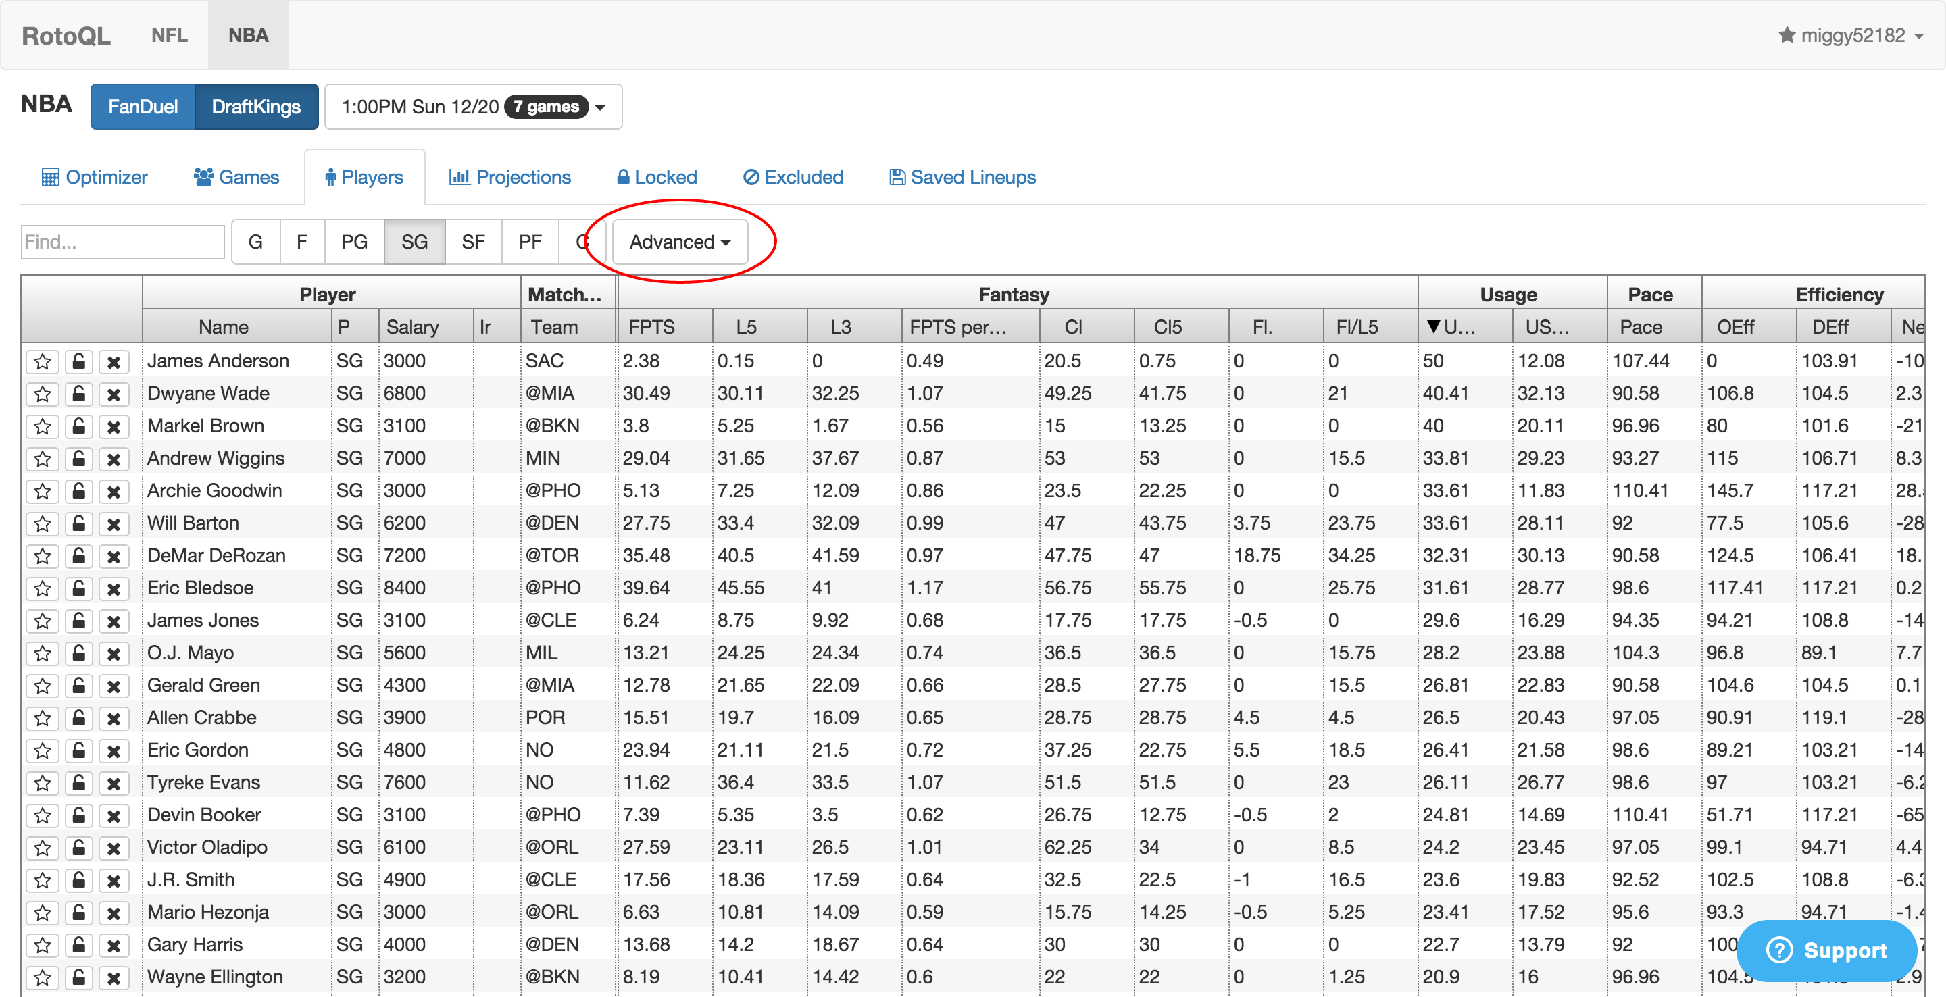
Task: Exclude J.R. Smith with X icon
Action: click(x=114, y=881)
